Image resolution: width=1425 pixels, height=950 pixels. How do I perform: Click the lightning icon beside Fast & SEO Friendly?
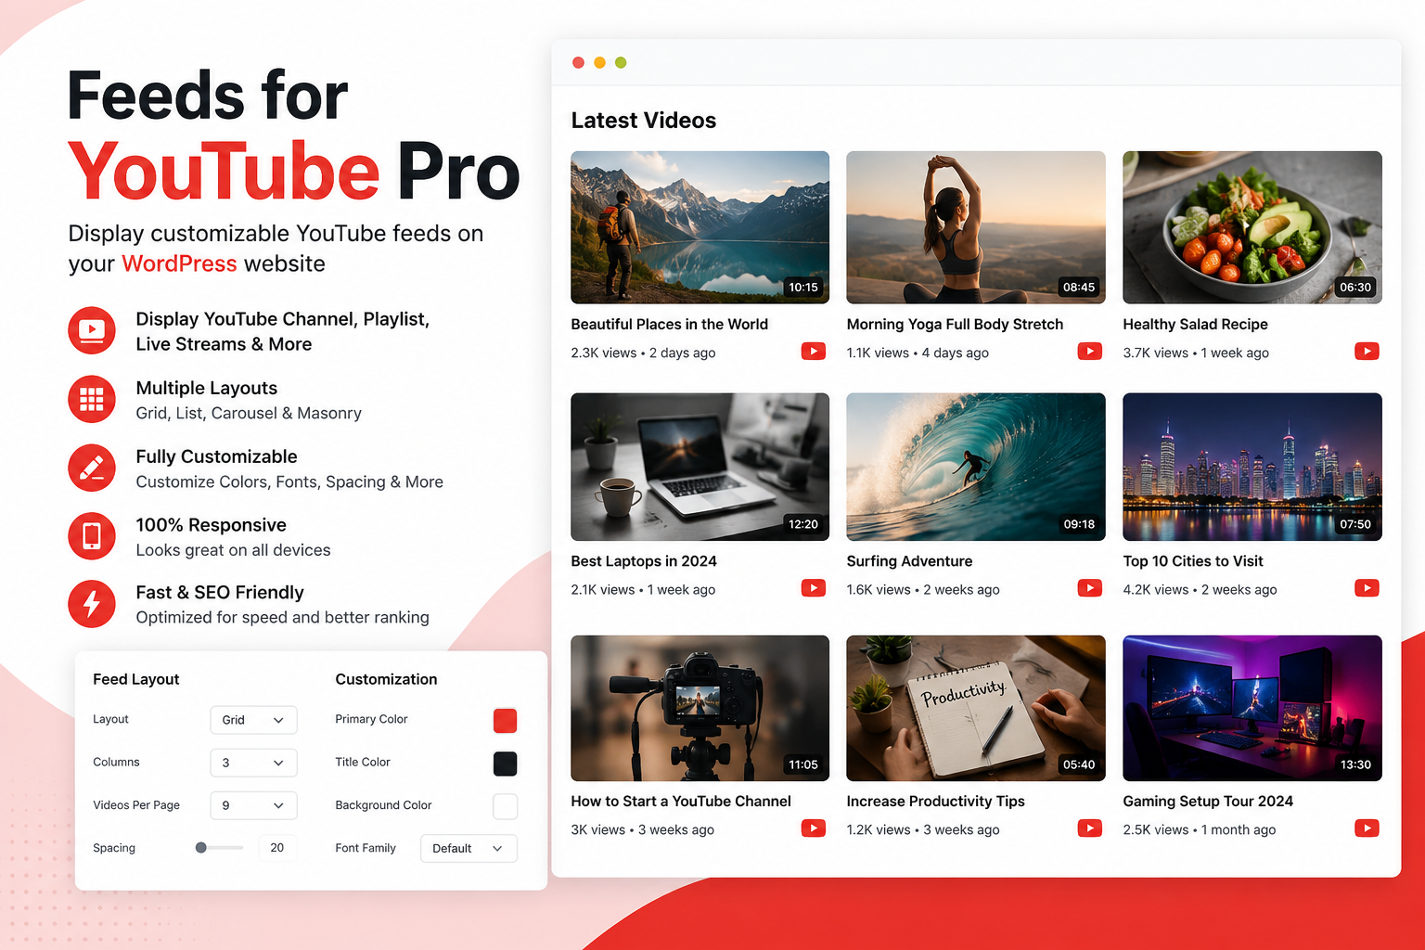point(92,604)
